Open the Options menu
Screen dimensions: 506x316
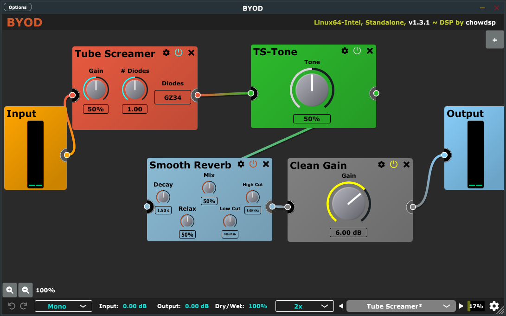click(17, 7)
